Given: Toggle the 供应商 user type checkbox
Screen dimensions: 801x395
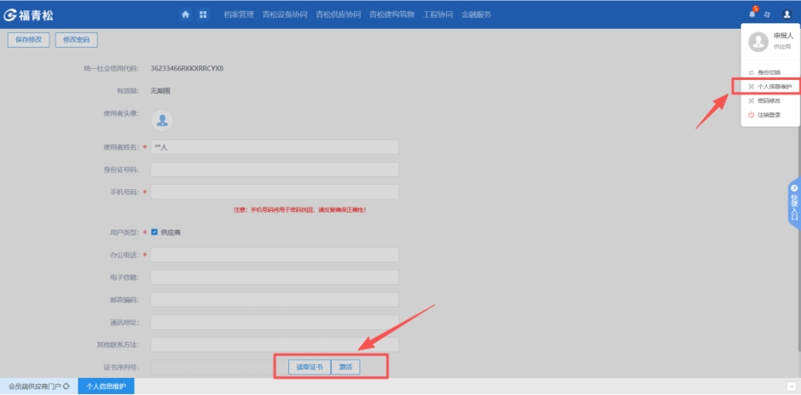Looking at the screenshot, I should 154,232.
